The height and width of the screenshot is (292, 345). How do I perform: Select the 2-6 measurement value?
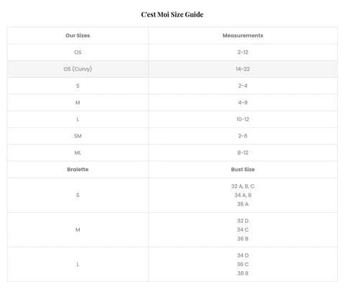click(x=243, y=136)
